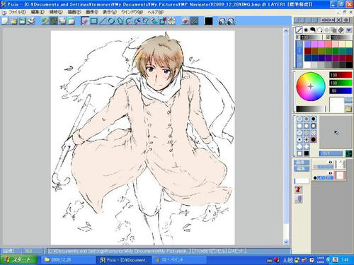Click the zoom magnifier icon in toolbar
Image resolution: width=354 pixels, height=265 pixels.
tap(222, 21)
